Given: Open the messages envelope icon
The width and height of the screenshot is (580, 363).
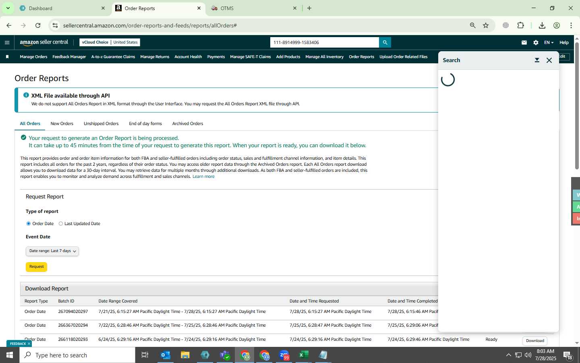Looking at the screenshot, I should [x=524, y=42].
